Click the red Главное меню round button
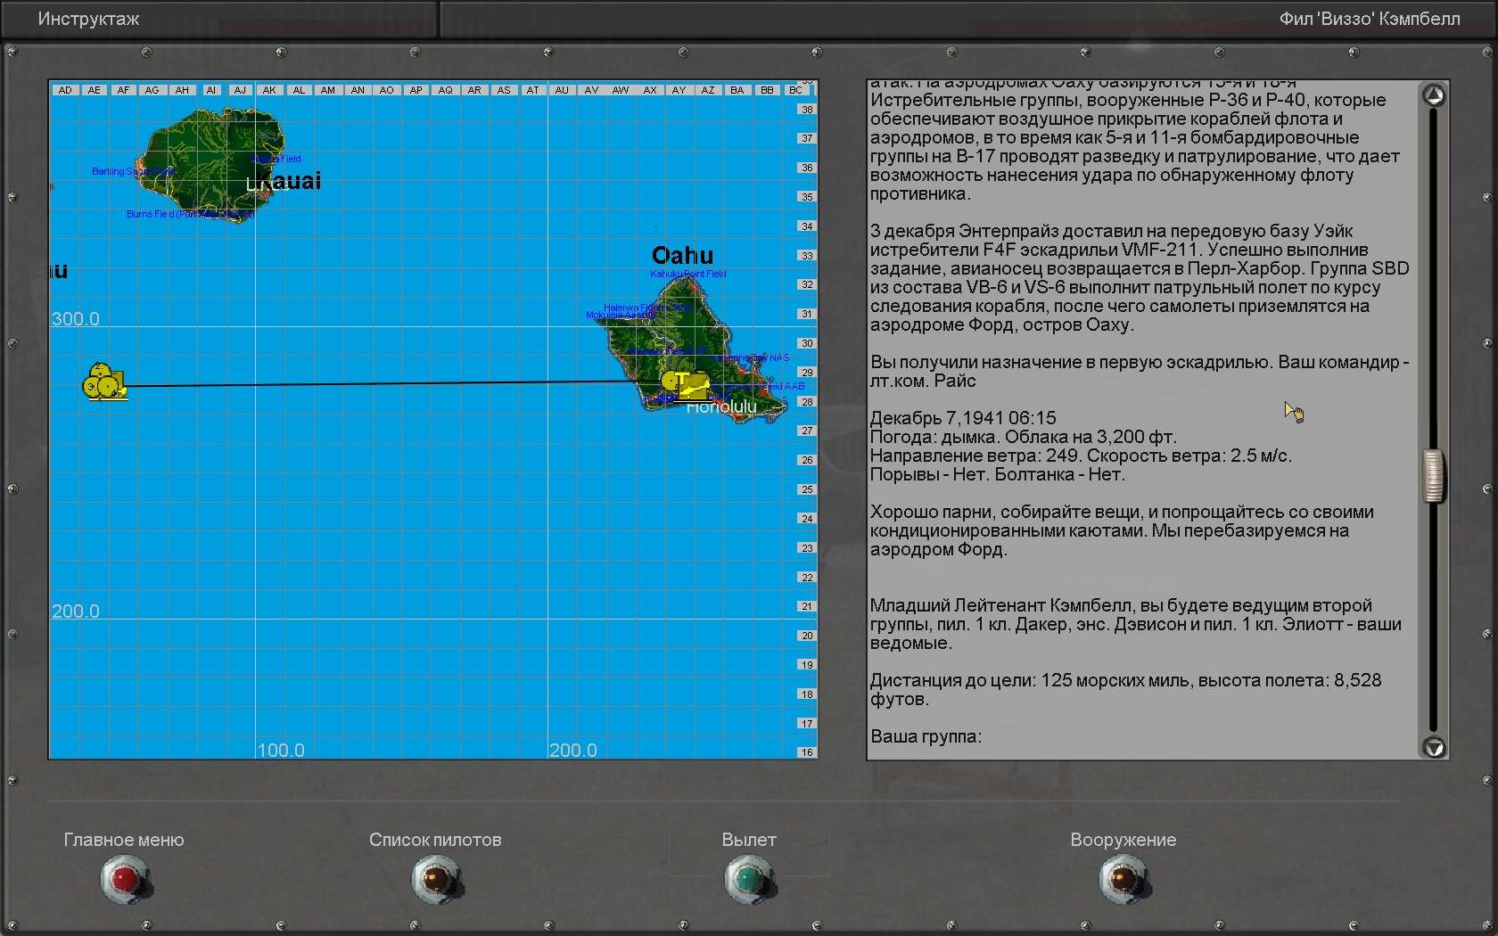Image resolution: width=1498 pixels, height=936 pixels. coord(125,880)
